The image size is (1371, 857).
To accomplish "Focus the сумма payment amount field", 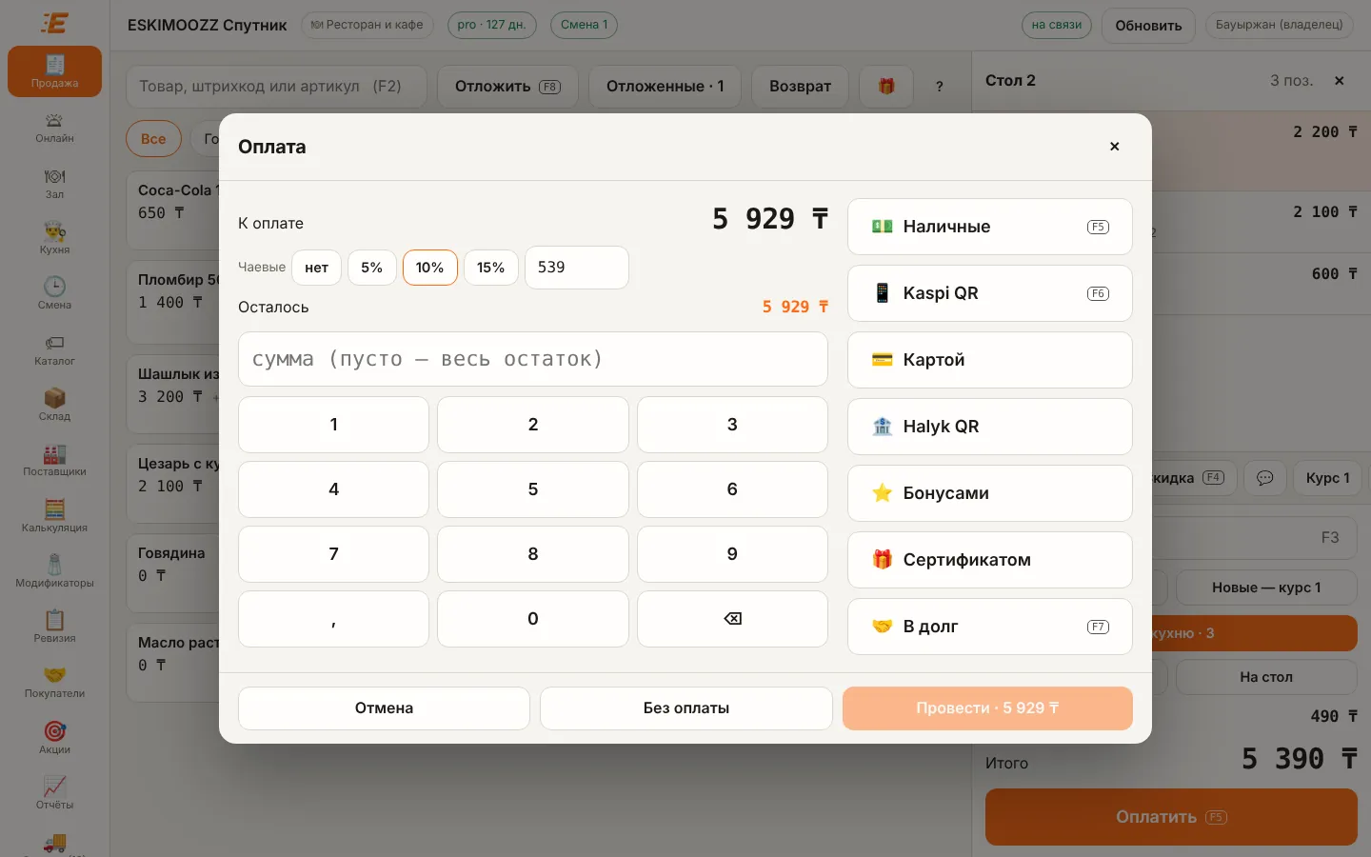I will (x=533, y=359).
